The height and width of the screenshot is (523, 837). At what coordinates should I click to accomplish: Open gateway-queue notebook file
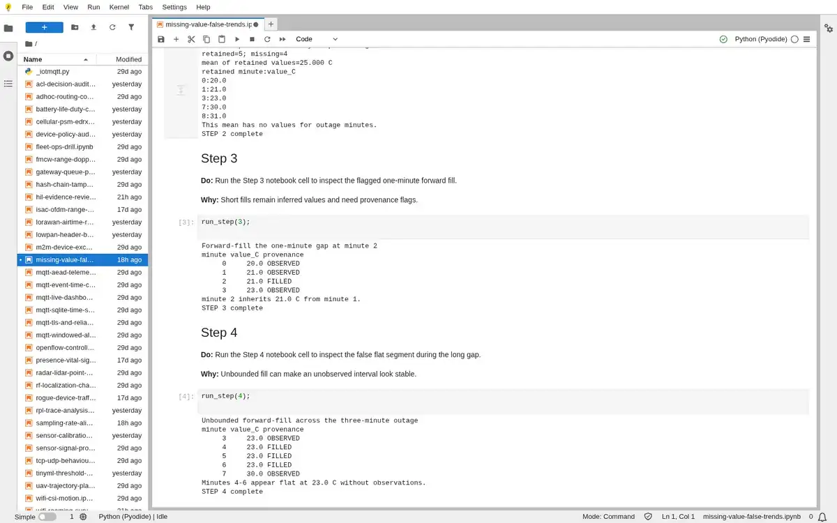coord(83,172)
